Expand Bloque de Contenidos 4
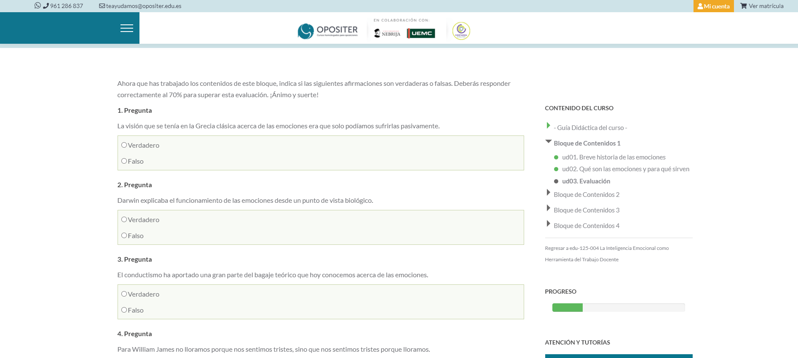The height and width of the screenshot is (358, 798). click(x=548, y=224)
